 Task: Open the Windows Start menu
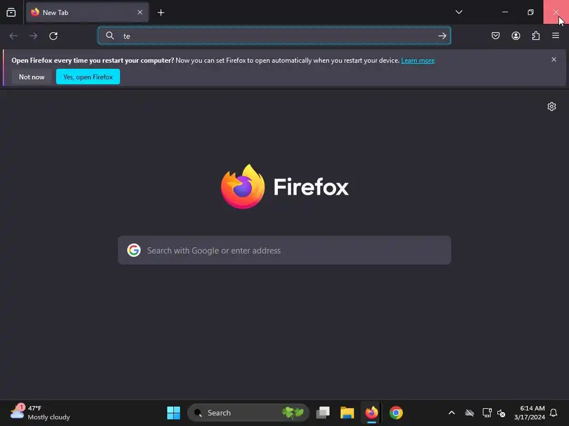[173, 413]
